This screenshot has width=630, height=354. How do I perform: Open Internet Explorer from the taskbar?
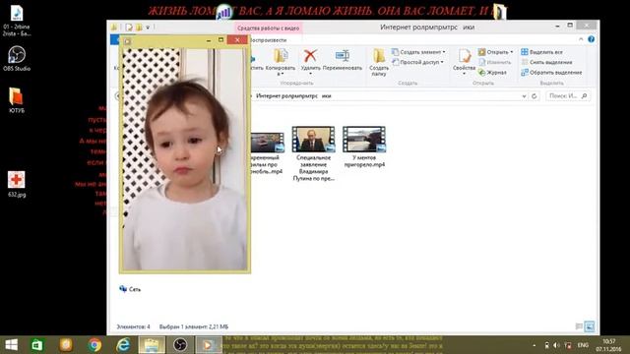pyautogui.click(x=123, y=345)
